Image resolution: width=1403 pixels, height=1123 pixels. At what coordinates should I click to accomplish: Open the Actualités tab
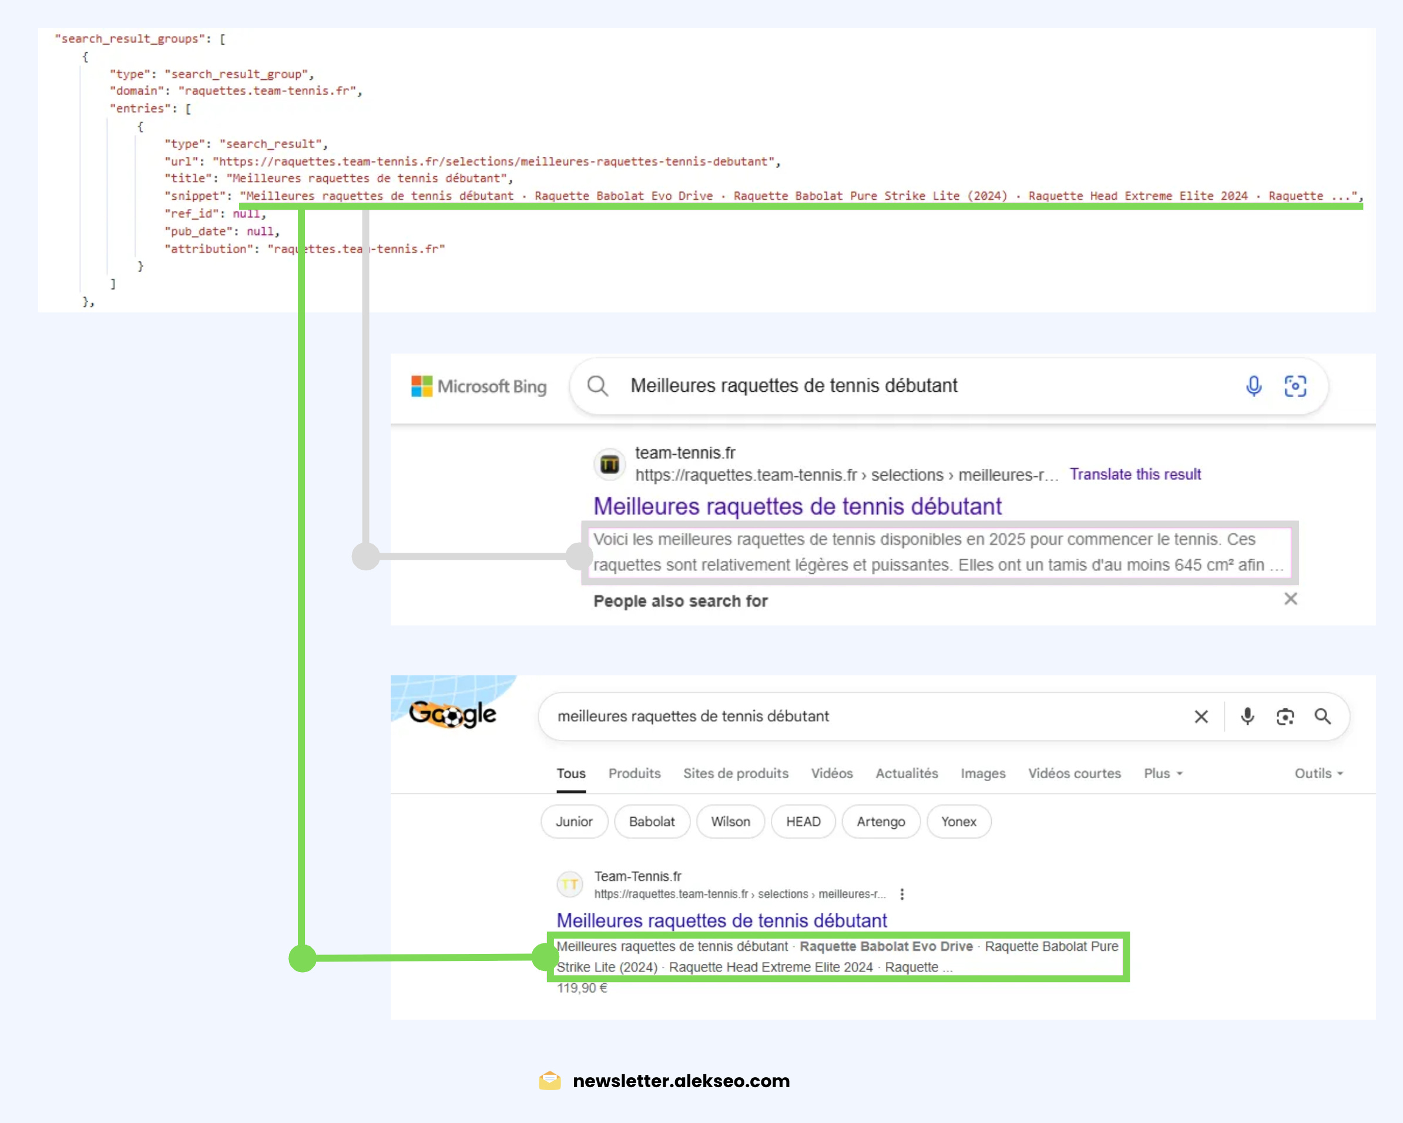click(907, 774)
